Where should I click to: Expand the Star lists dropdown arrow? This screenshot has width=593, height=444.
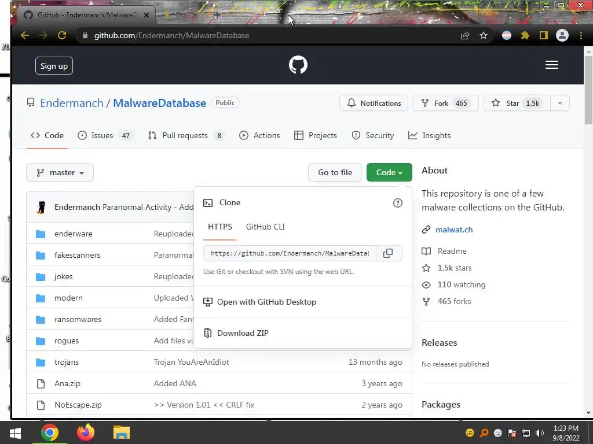[x=560, y=103]
